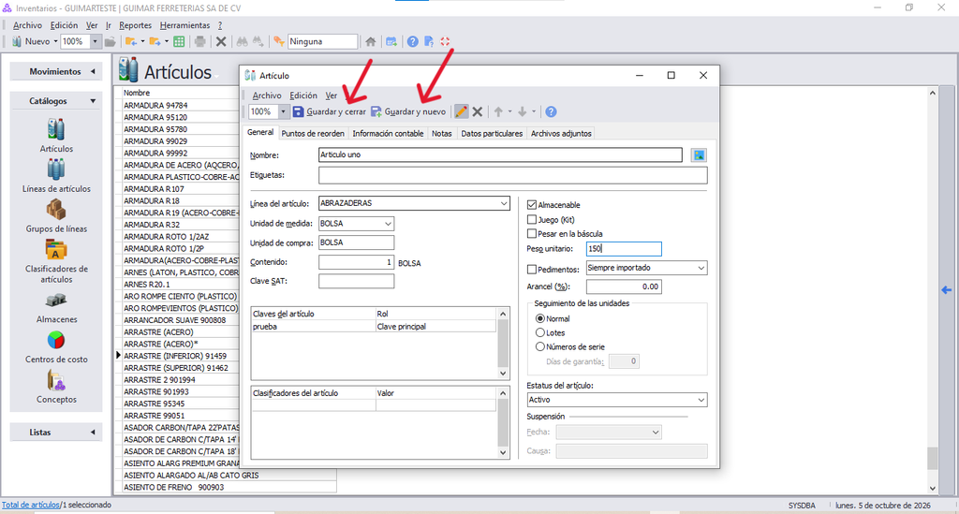The width and height of the screenshot is (959, 514).
Task: Click the pencil edit icon in dialog
Action: coord(461,111)
